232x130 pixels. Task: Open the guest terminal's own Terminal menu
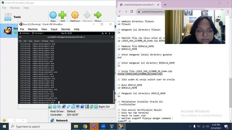tap(45, 41)
